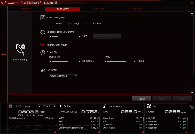This screenshot has height=134, width=195.
Task: Open the Away Mode tab
Action: coord(99,9)
